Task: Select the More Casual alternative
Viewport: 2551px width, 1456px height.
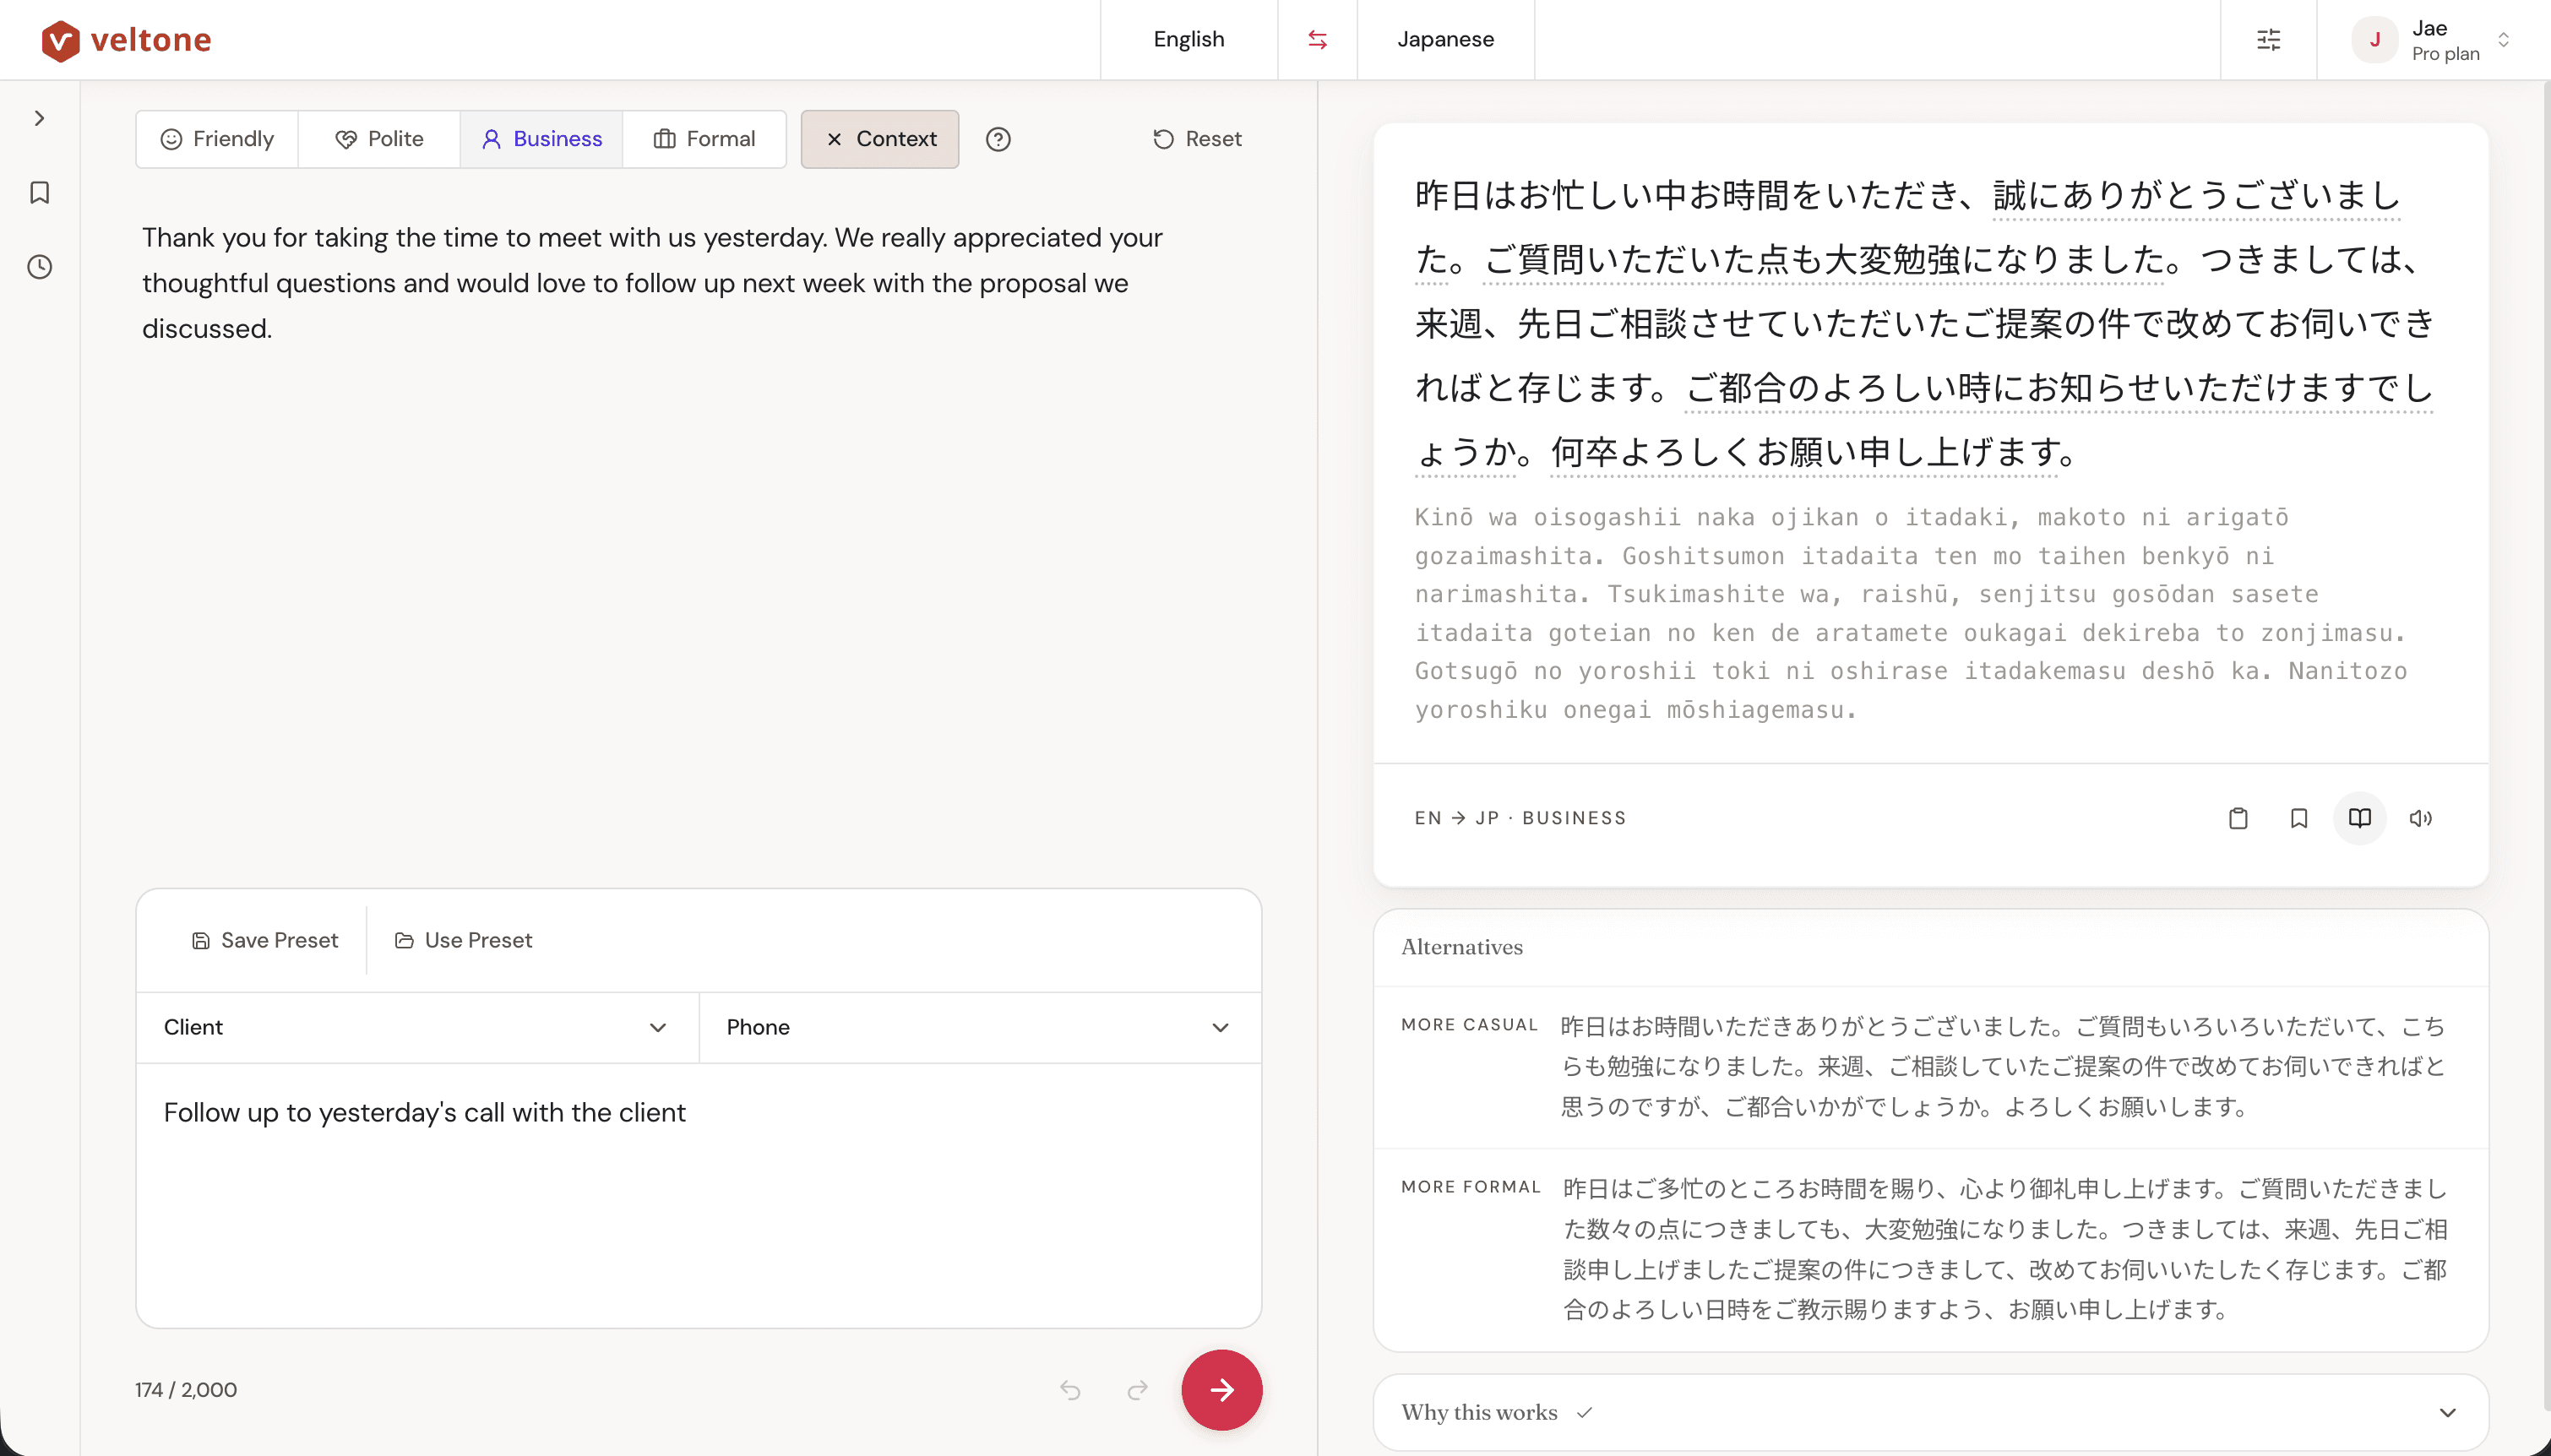Action: tap(1930, 1067)
